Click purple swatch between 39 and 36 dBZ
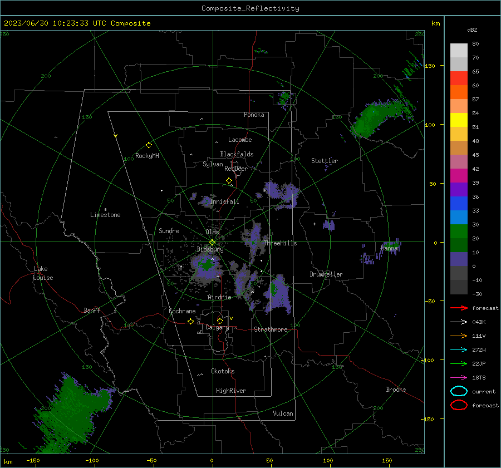Image resolution: width=501 pixels, height=468 pixels. click(x=459, y=190)
